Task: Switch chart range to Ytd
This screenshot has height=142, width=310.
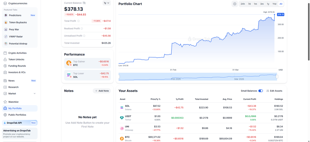Action: [x=274, y=4]
